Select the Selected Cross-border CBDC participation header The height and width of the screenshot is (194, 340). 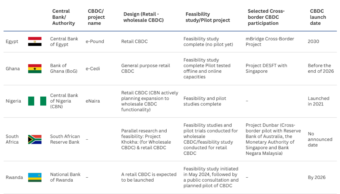pos(266,17)
